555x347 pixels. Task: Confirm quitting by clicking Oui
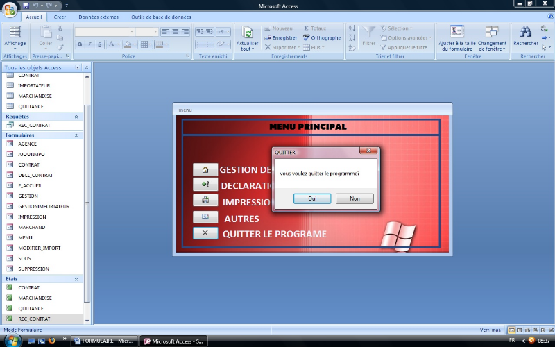point(314,198)
